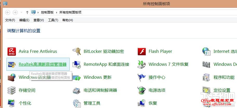
Task: Open the Power Options battery icon
Action: [x=142, y=90]
